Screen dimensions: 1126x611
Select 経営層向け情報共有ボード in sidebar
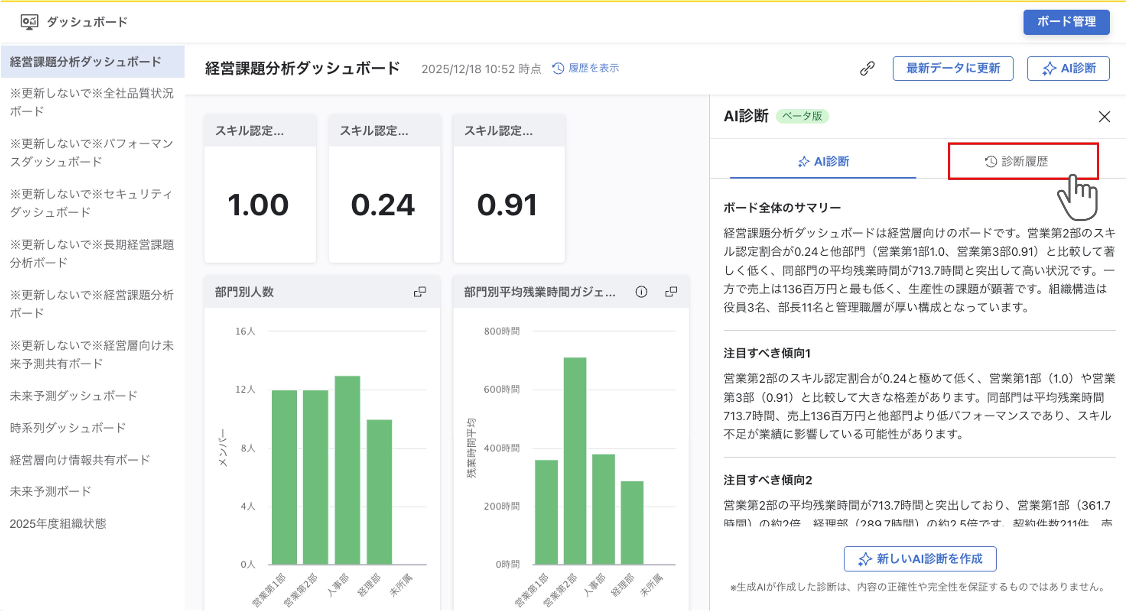tap(80, 459)
